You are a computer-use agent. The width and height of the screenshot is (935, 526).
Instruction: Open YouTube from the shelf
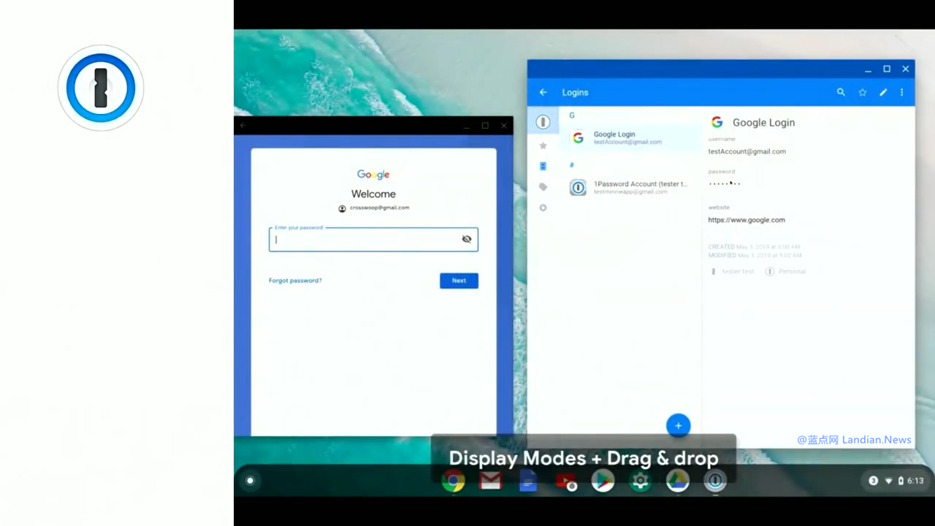pyautogui.click(x=565, y=481)
